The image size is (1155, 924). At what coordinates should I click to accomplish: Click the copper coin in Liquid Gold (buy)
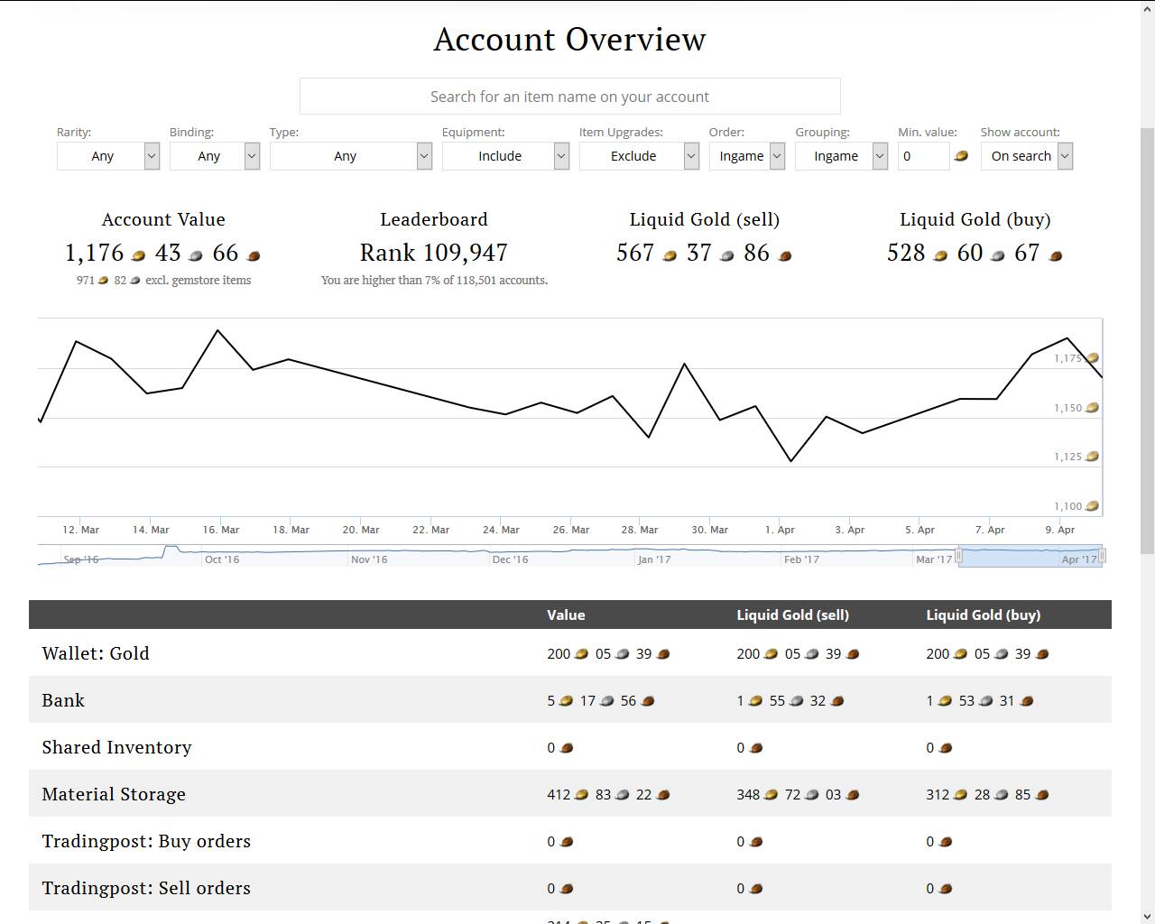(x=1056, y=256)
